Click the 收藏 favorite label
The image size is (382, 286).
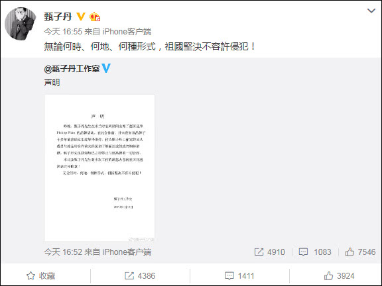tap(47, 276)
